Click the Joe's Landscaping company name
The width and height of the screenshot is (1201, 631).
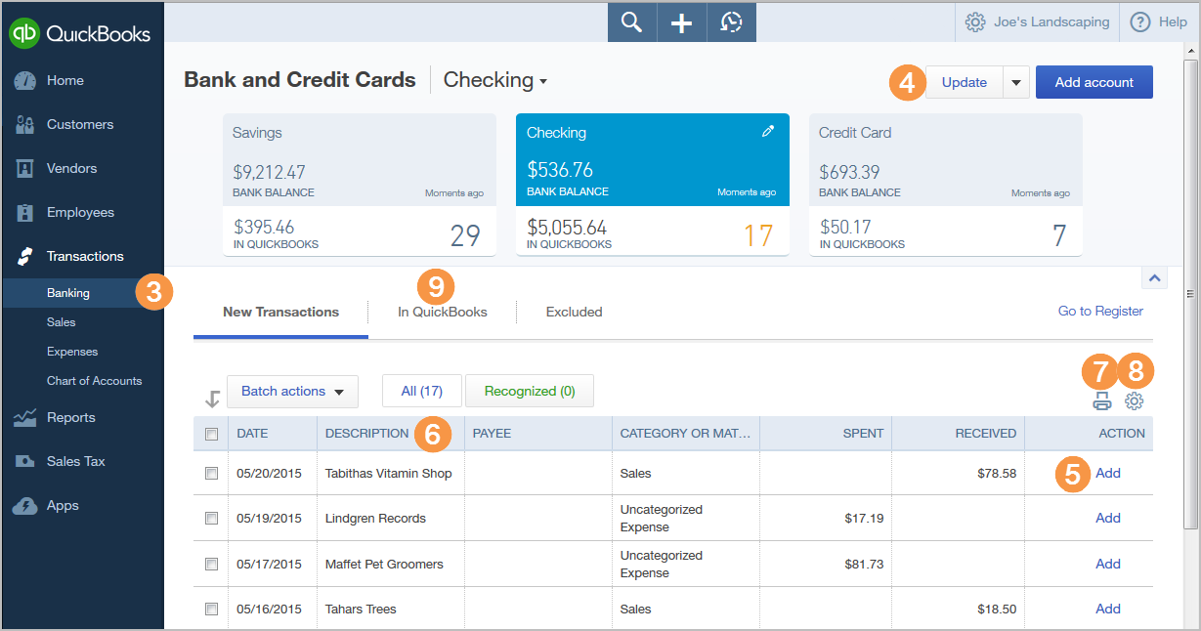[1051, 21]
